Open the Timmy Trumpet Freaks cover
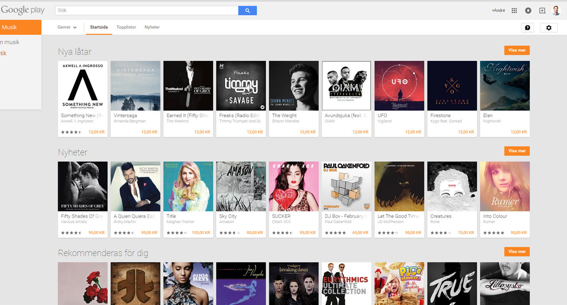The height and width of the screenshot is (305, 567). pos(241,86)
